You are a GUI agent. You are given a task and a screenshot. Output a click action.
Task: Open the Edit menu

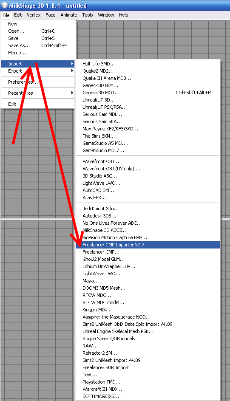[18, 15]
